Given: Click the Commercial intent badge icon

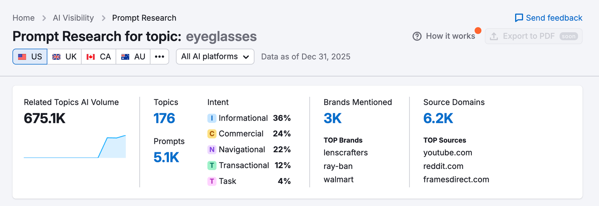Looking at the screenshot, I should pos(212,134).
